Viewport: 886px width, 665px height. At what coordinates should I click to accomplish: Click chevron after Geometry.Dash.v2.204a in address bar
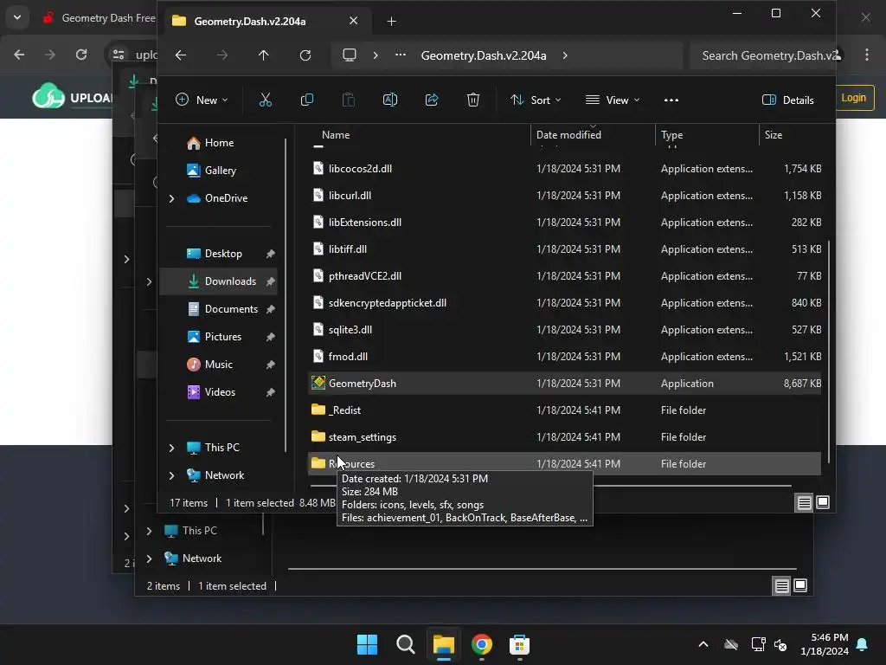[x=564, y=55]
